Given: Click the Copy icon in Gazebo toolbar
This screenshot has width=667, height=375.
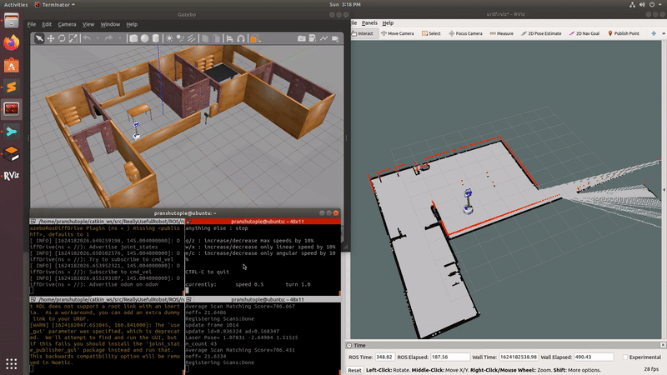Looking at the screenshot, I should coord(205,38).
